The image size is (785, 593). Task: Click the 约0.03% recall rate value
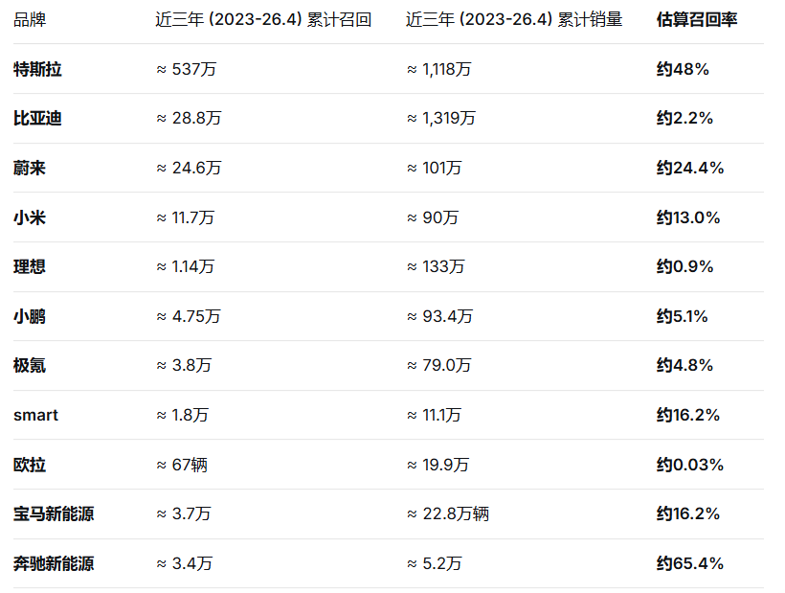tap(689, 465)
